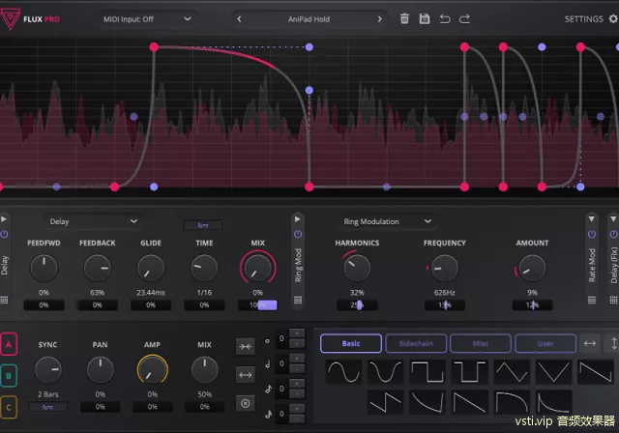This screenshot has width=619, height=433.
Task: Toggle power for the Ring Mod module
Action: tap(298, 235)
